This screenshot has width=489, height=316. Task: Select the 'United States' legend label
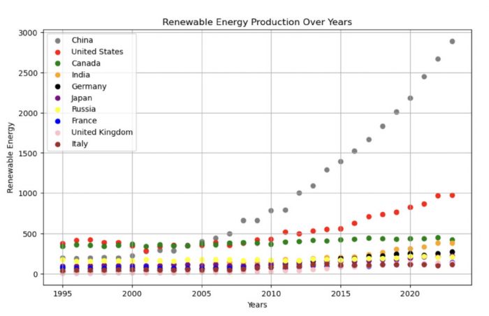click(x=97, y=52)
